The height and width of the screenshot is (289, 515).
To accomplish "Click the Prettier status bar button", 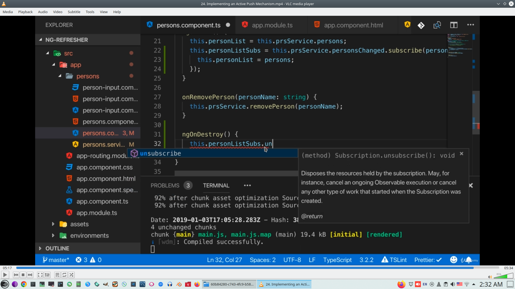I will click(x=428, y=260).
